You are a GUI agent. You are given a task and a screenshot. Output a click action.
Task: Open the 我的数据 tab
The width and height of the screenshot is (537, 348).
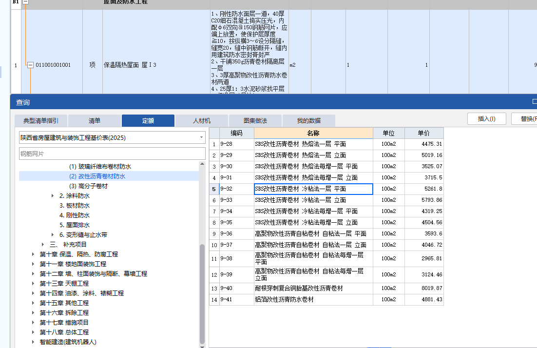308,120
